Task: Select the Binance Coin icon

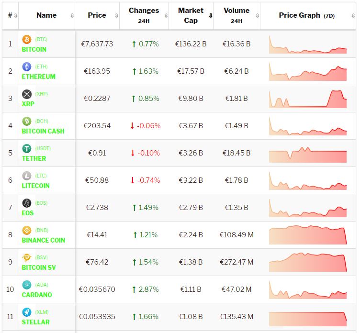Action: click(x=27, y=230)
